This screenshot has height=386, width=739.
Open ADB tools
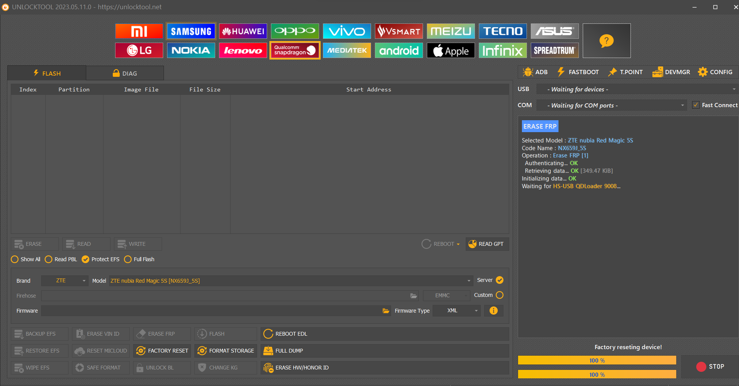click(535, 72)
